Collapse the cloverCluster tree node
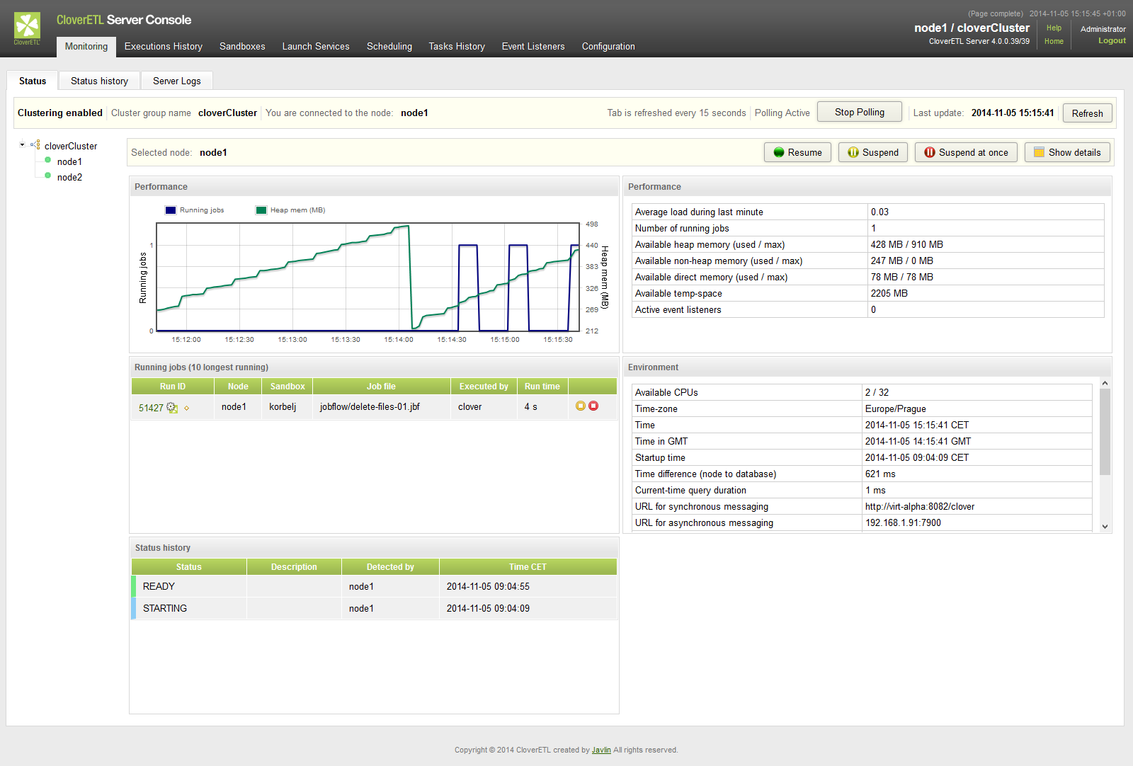The image size is (1133, 766). tap(22, 145)
